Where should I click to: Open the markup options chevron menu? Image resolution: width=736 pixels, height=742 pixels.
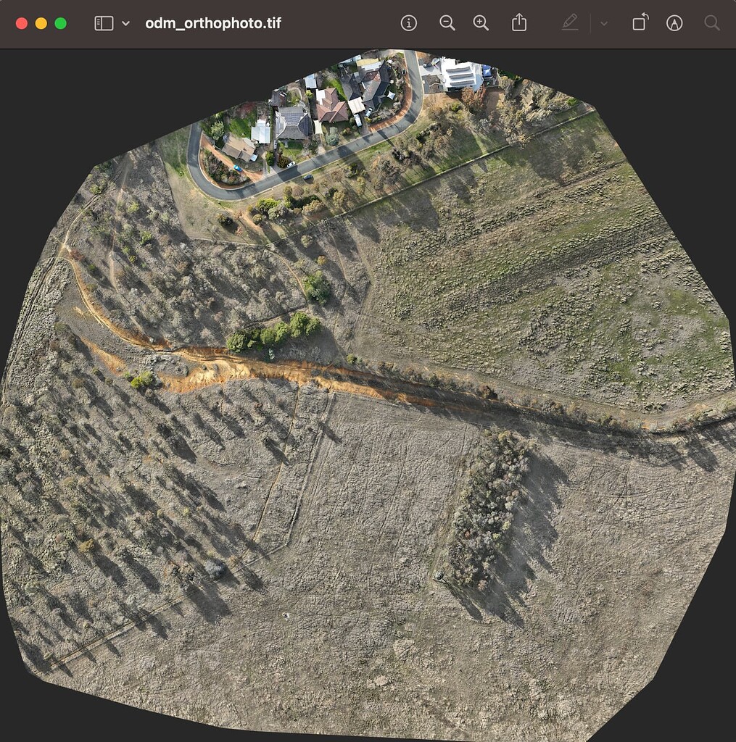[604, 22]
